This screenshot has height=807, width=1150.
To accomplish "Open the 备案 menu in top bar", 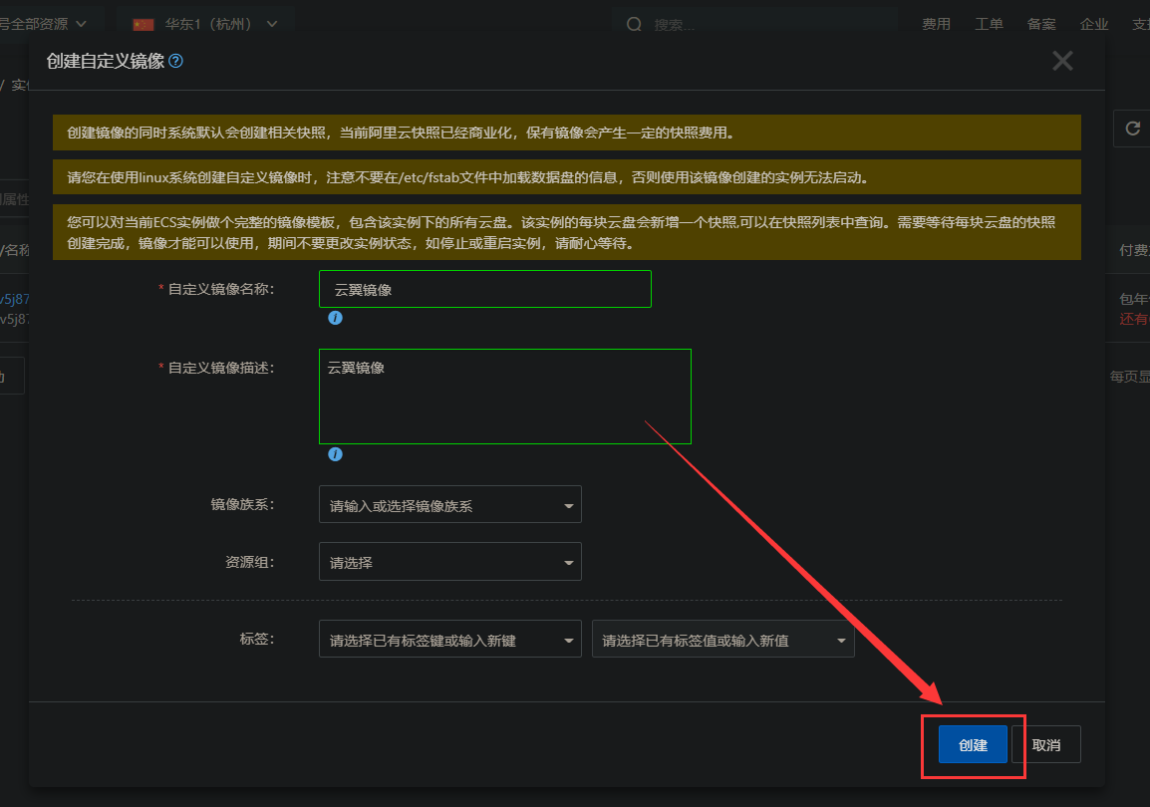I will pos(1041,24).
